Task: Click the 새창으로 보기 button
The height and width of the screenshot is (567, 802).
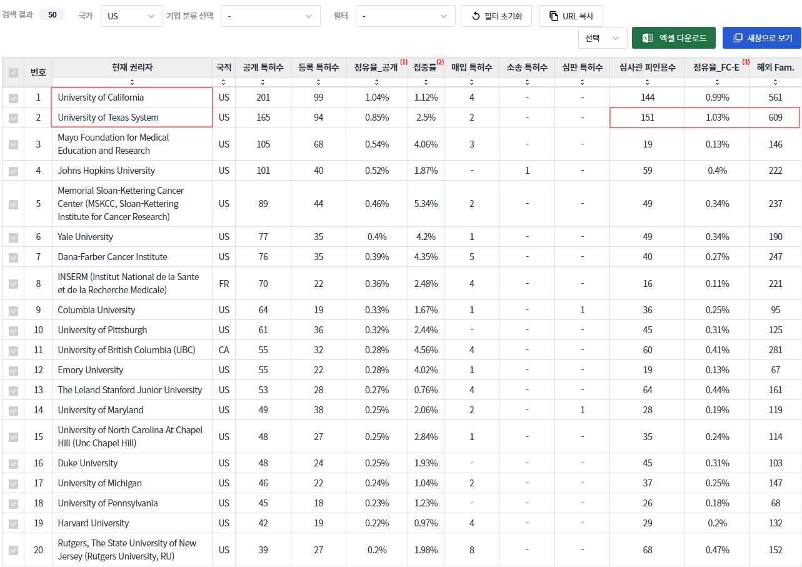Action: pyautogui.click(x=762, y=38)
